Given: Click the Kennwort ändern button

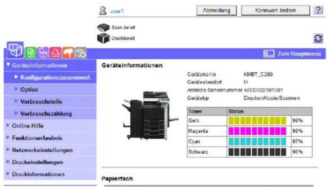Looking at the screenshot, I should click(x=276, y=11).
